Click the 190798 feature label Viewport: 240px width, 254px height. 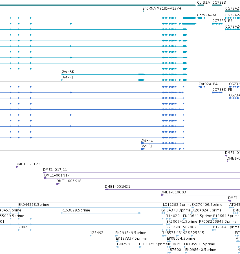[123, 244]
